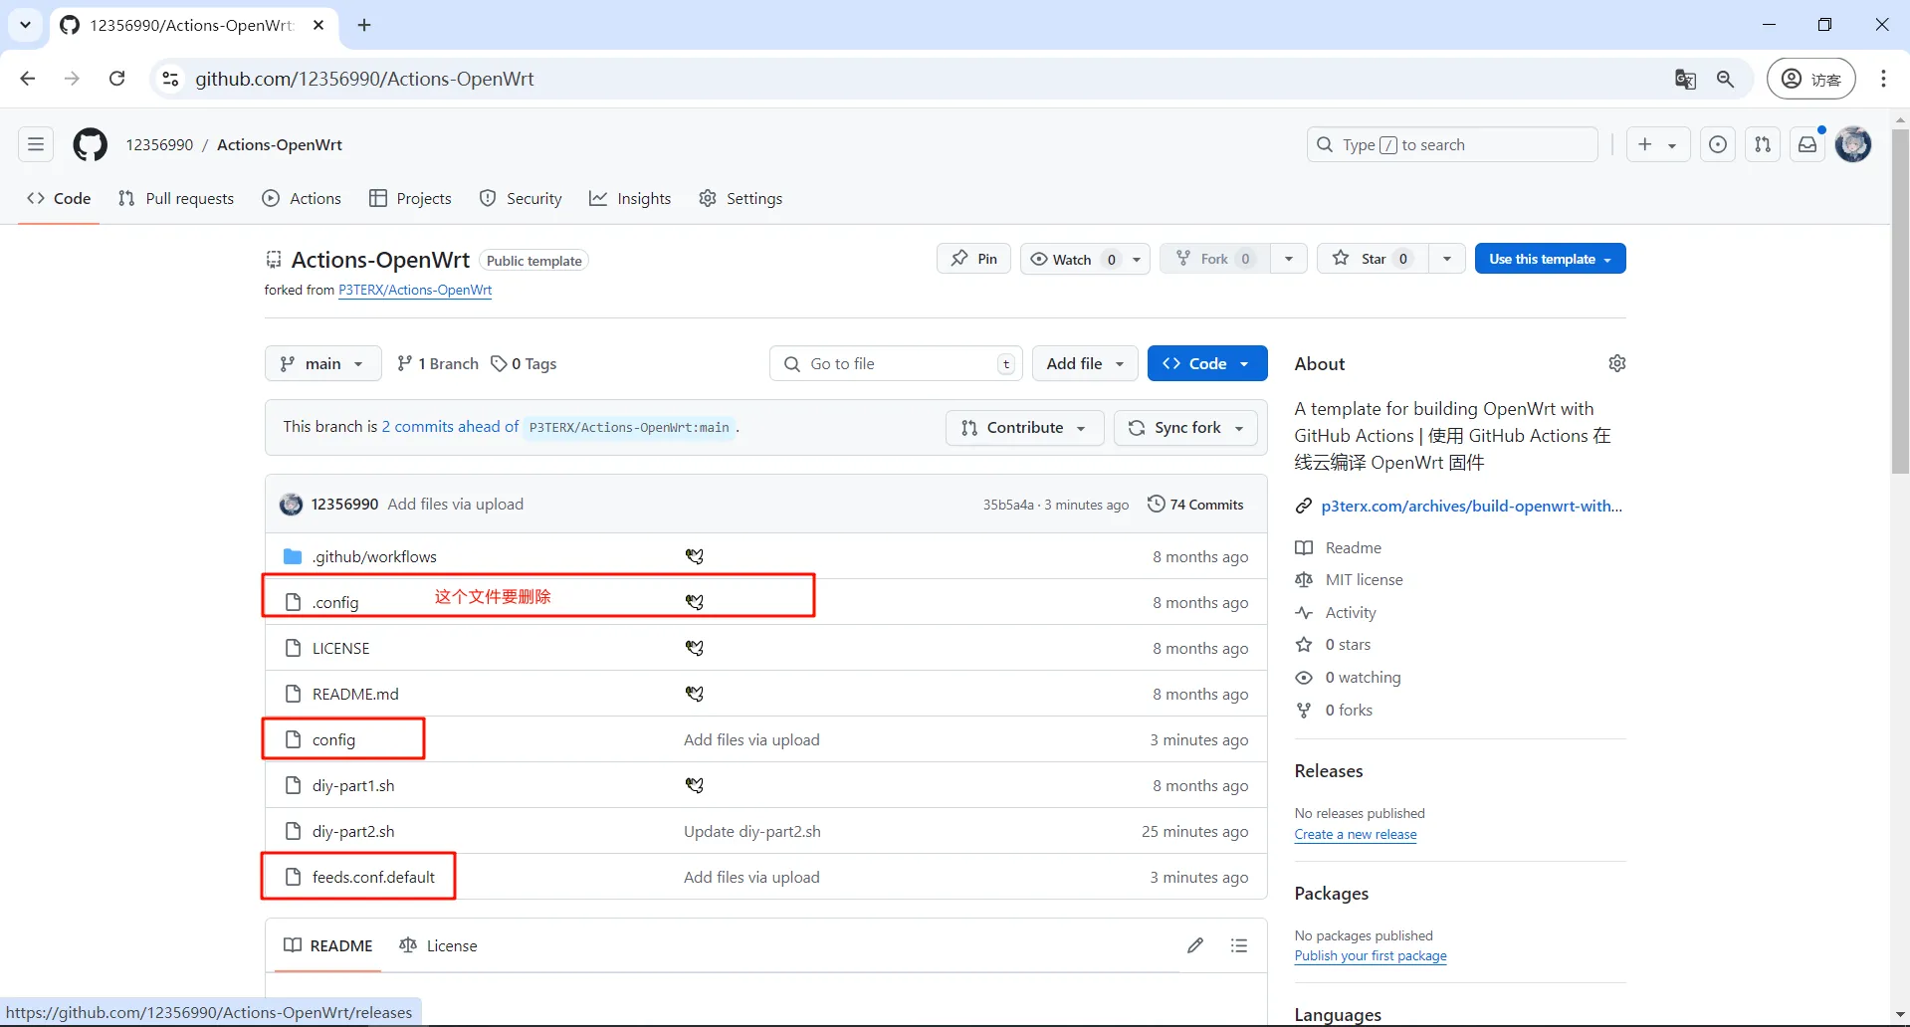Viewport: 1910px width, 1027px height.
Task: Open issues icon in header
Action: pyautogui.click(x=1718, y=144)
